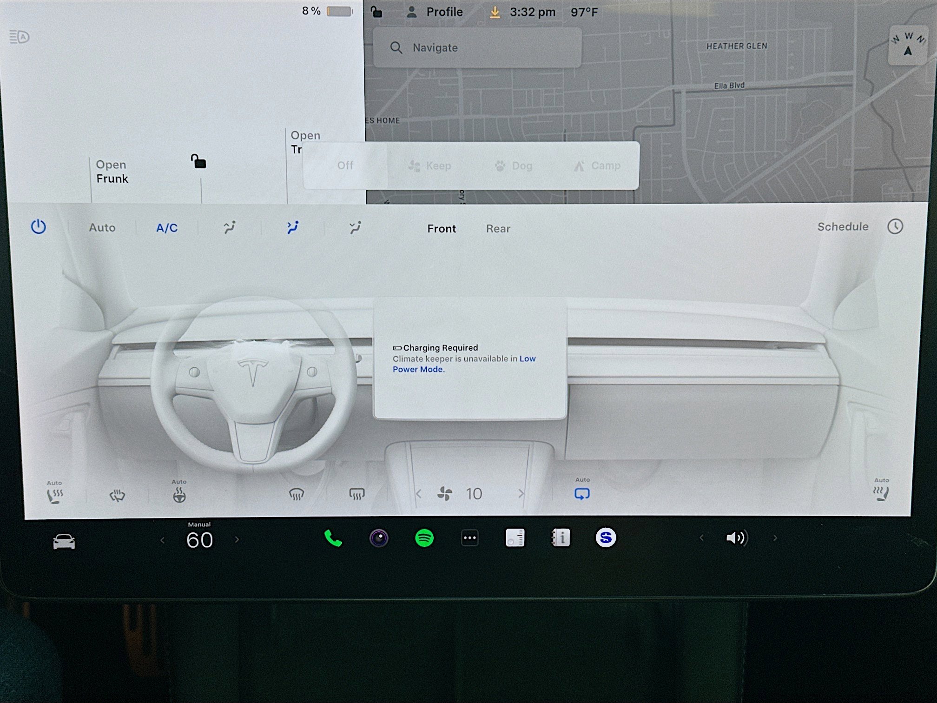Select Off climate keeper mode
Screen dimensions: 937x703
(345, 166)
